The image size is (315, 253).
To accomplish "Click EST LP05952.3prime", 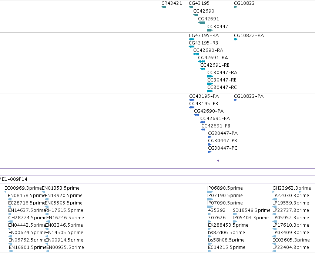I will pyautogui.click(x=275, y=222).
